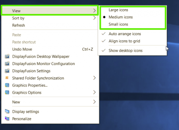
Task: Click the DisplayFusion Monitor Configuration icon
Action: pos(7,64)
